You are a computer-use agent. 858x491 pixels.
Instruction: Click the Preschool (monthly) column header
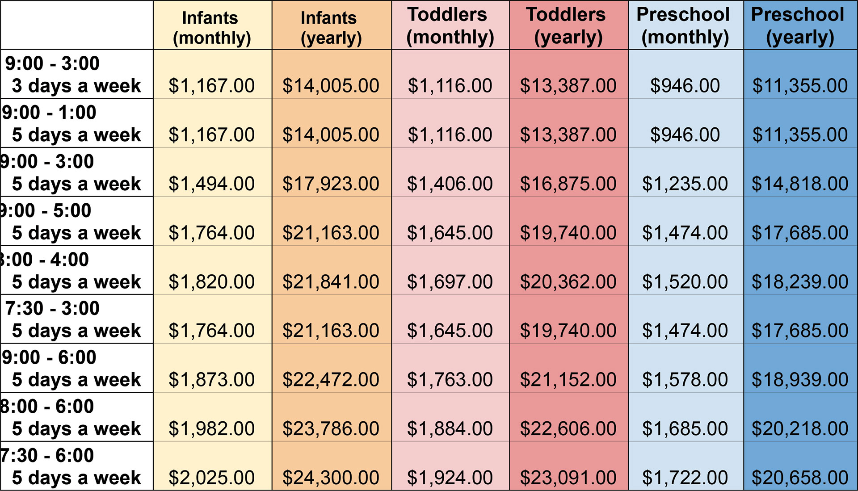click(x=685, y=26)
